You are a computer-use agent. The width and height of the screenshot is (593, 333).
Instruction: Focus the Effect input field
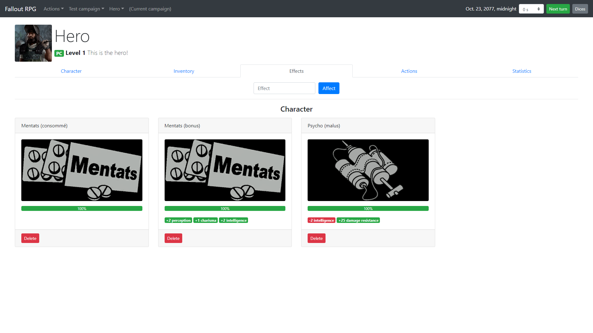tap(284, 88)
